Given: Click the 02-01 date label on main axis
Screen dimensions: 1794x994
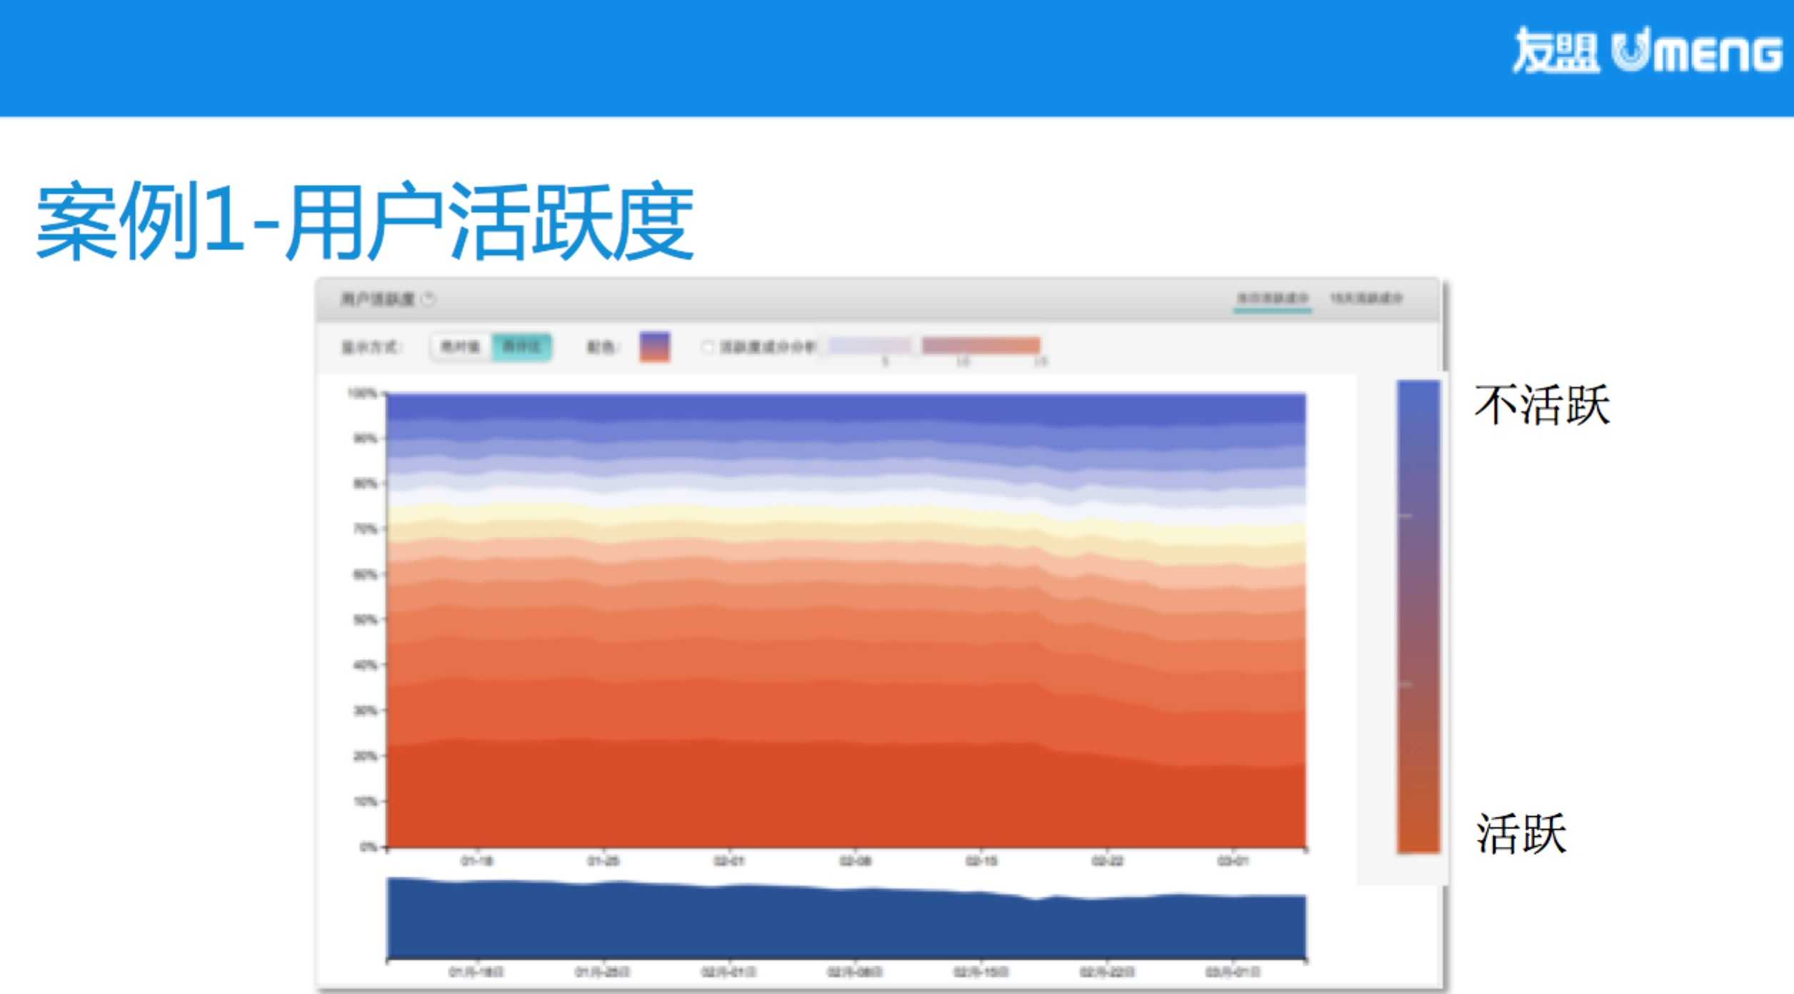Looking at the screenshot, I should (x=729, y=861).
